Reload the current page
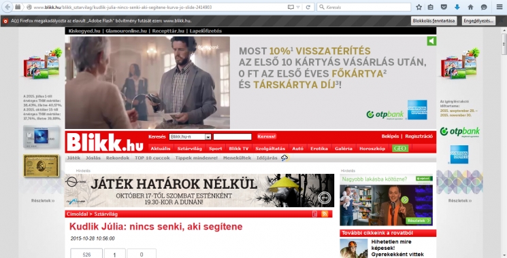The width and height of the screenshot is (507, 258). click(x=308, y=7)
